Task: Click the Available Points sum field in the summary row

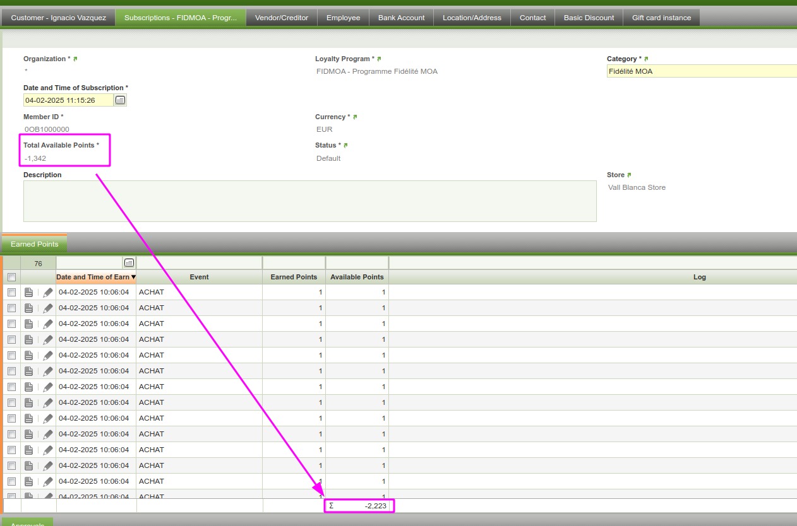Action: 359,506
